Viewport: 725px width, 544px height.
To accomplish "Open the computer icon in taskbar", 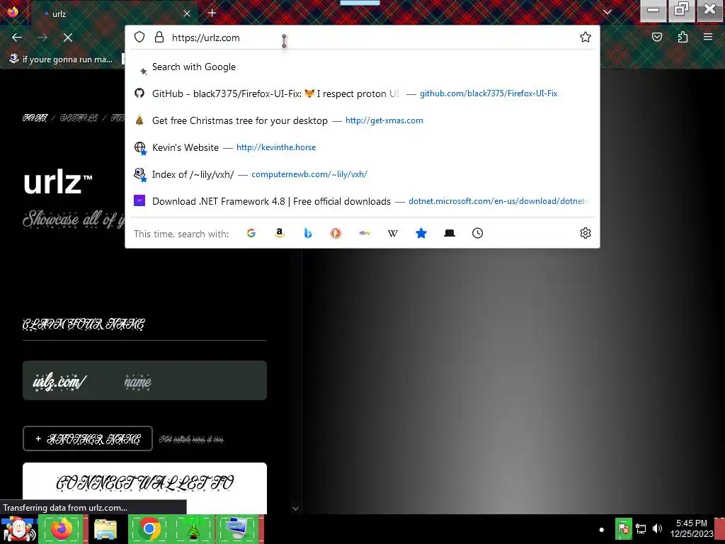I will (237, 529).
